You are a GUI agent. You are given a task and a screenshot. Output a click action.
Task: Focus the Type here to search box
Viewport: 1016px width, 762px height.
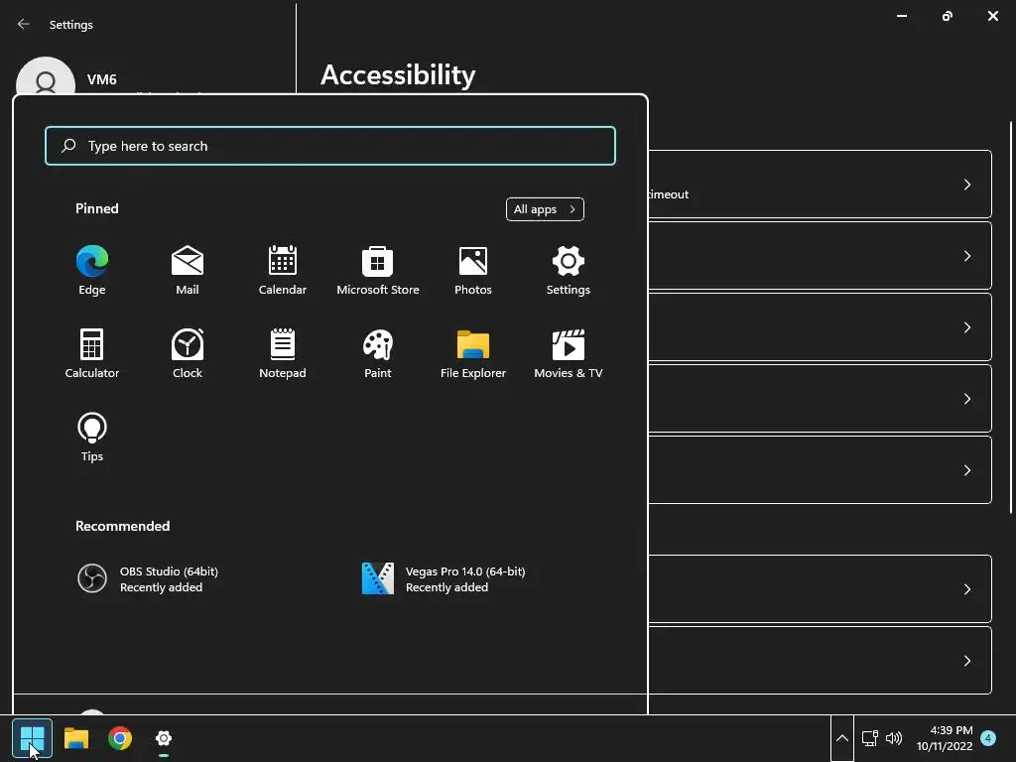pos(330,146)
